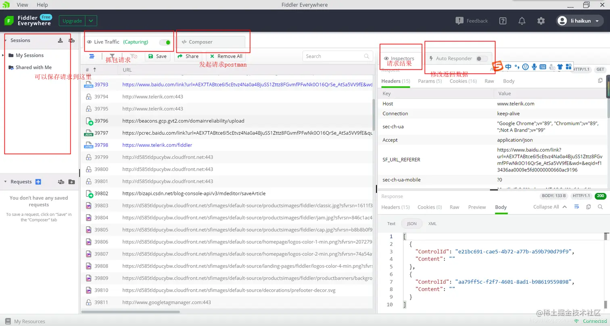Select the XML body format
The image size is (610, 326).
click(432, 224)
